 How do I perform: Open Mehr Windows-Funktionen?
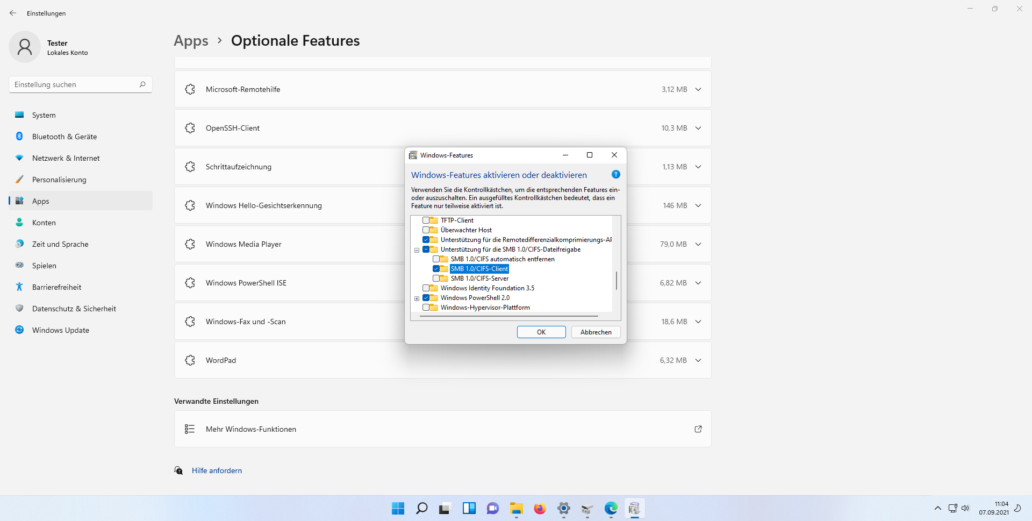(x=443, y=429)
